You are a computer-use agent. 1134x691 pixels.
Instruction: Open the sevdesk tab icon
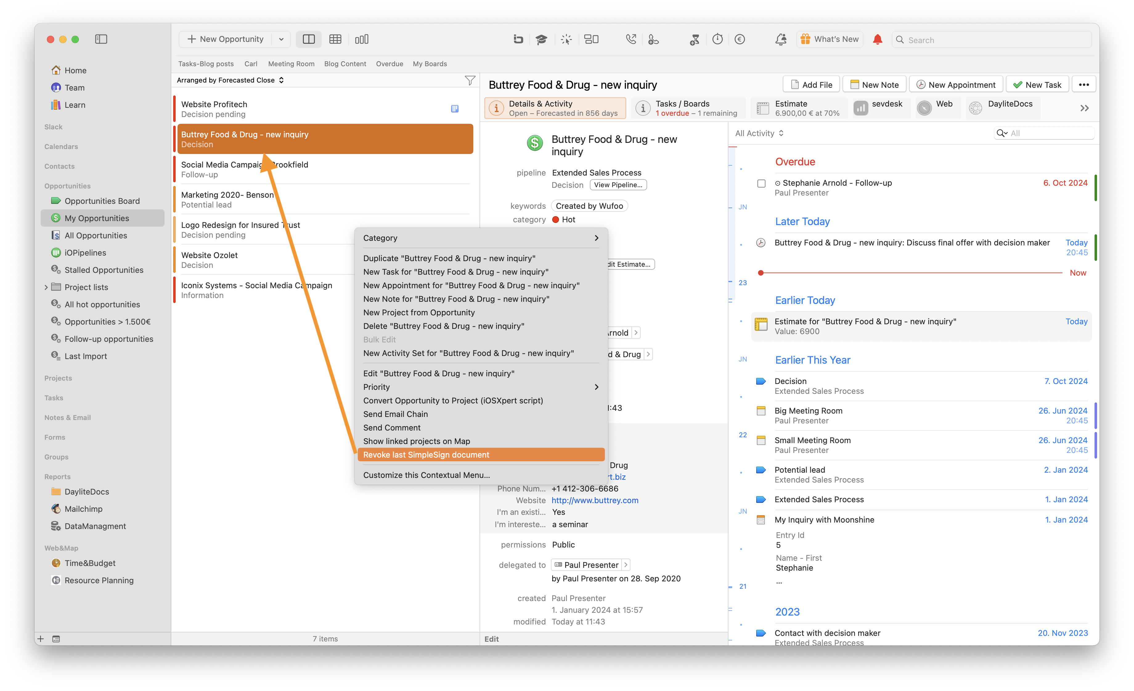[861, 108]
